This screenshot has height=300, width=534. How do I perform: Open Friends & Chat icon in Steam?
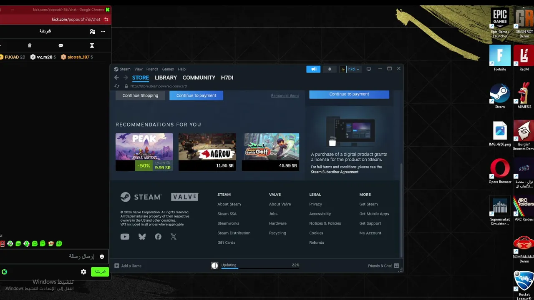(x=396, y=266)
